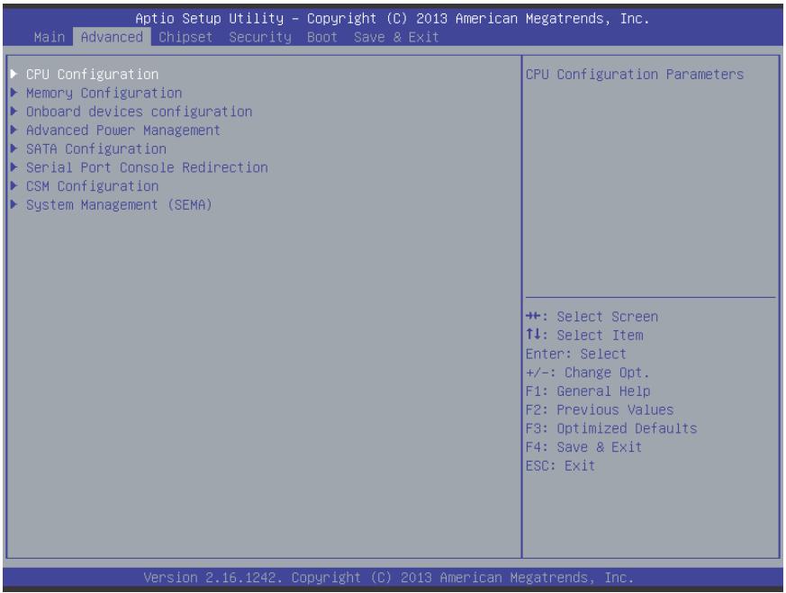This screenshot has height=593, width=786.
Task: Go to the Security tab
Action: click(260, 37)
